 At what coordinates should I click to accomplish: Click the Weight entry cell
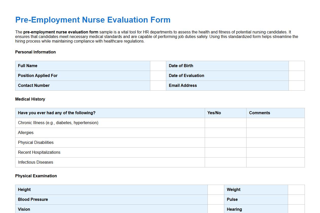pos(296,189)
